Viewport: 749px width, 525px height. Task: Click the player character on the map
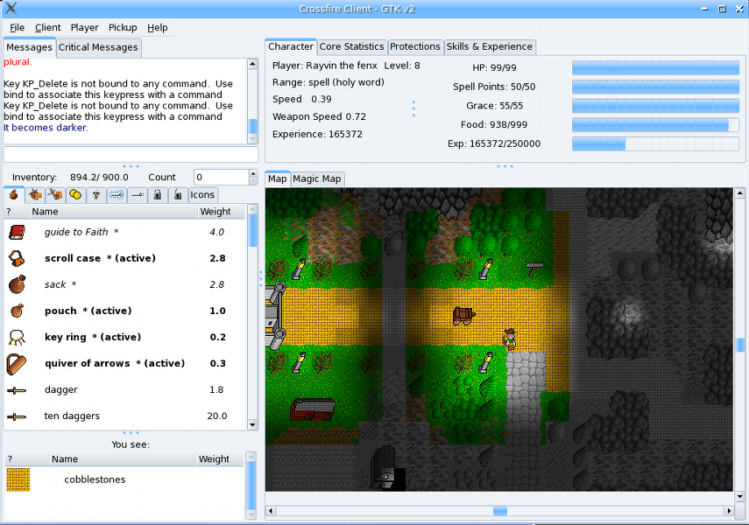[509, 338]
